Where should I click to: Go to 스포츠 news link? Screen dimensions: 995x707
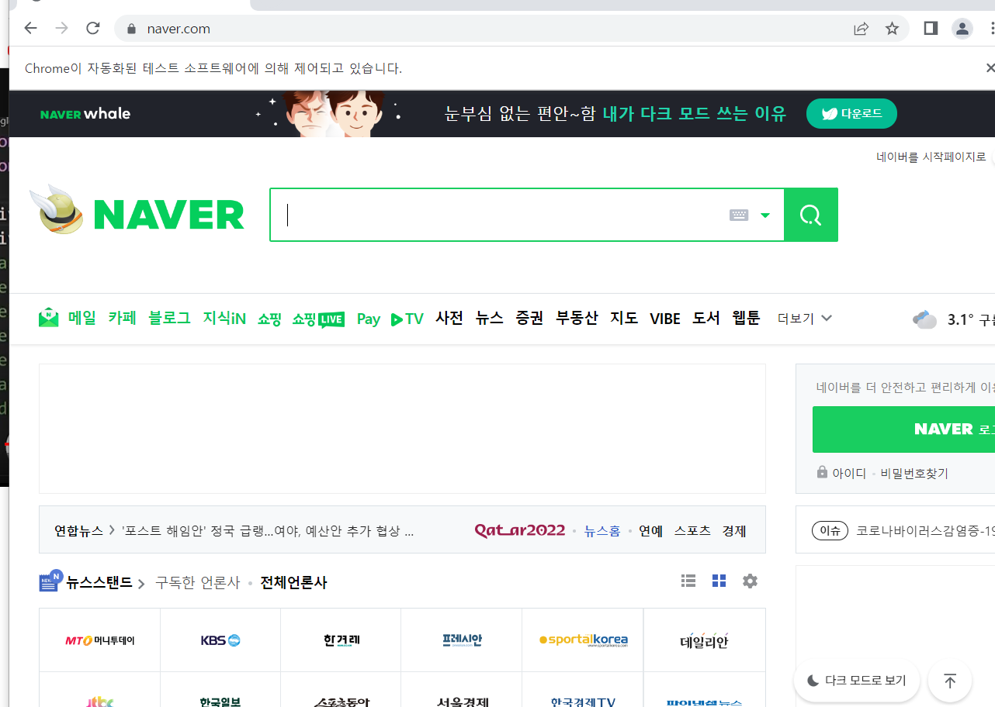tap(692, 531)
